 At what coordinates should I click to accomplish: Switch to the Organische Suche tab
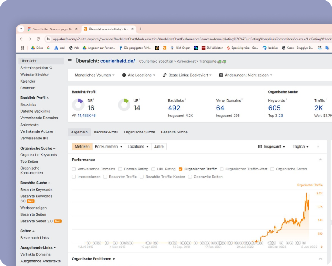pos(140,132)
